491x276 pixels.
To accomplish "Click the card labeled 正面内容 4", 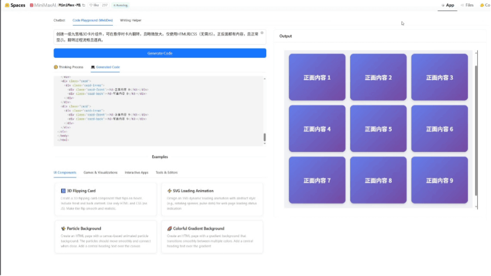I will click(317, 129).
